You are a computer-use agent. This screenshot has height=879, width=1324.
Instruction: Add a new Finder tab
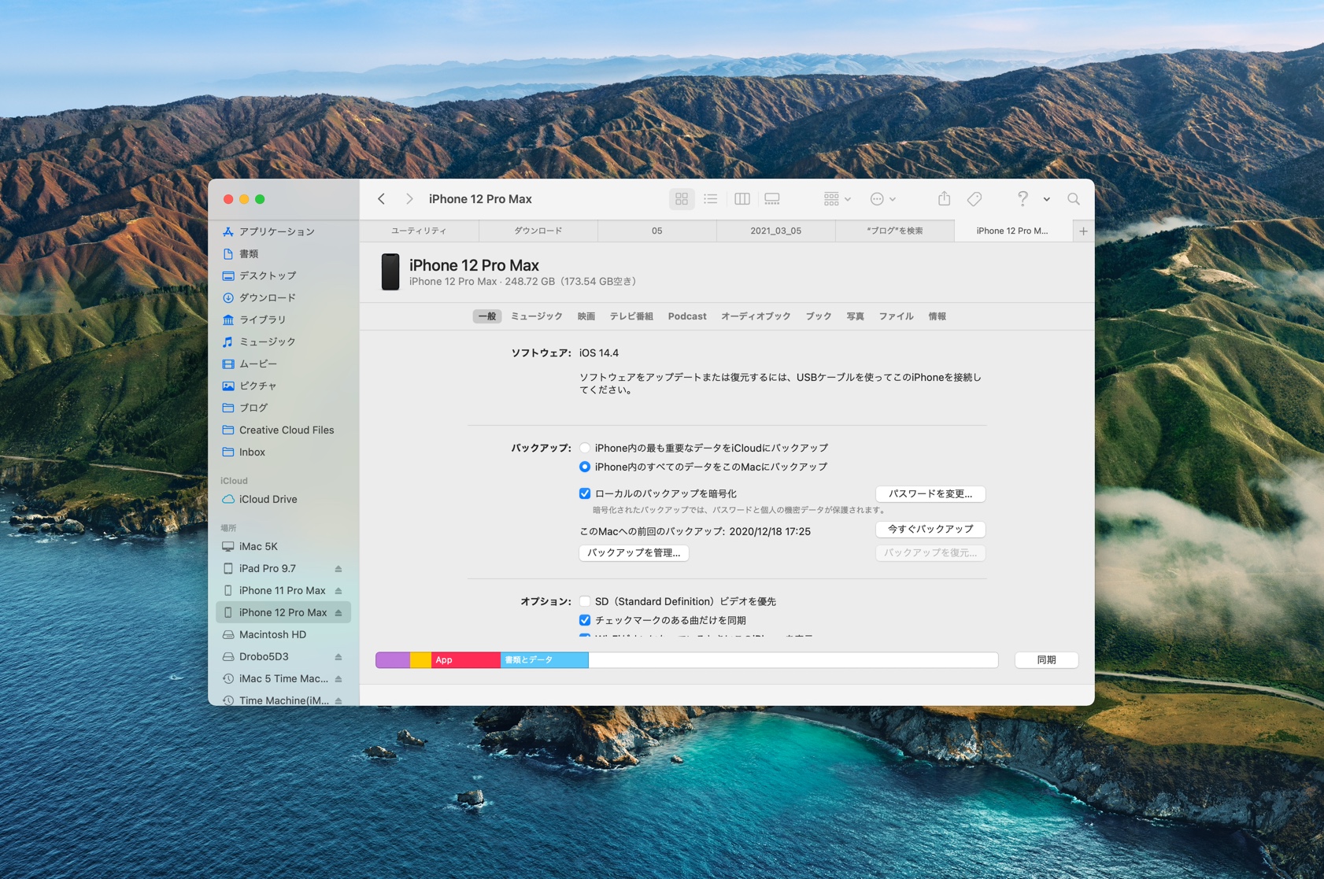point(1083,231)
